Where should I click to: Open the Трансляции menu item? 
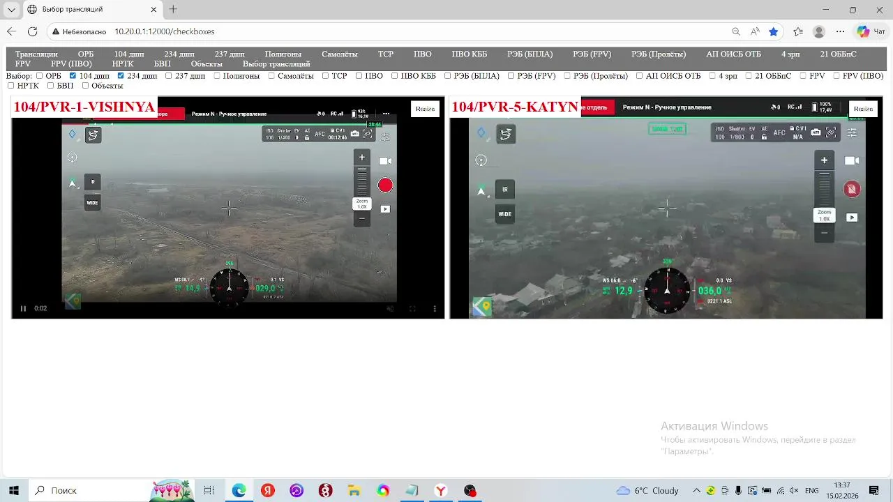[x=36, y=54]
